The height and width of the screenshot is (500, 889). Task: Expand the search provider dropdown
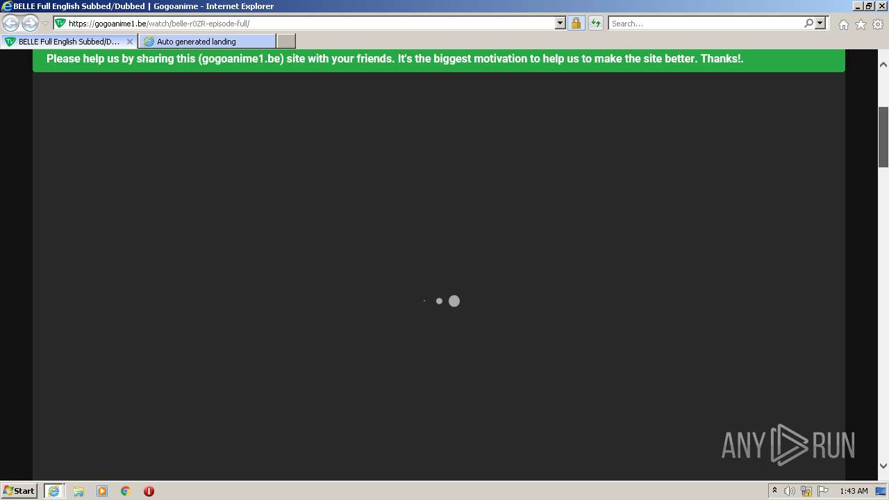click(x=820, y=23)
